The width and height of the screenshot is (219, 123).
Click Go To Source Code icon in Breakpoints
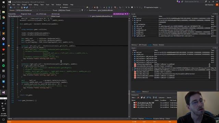coord(154,97)
